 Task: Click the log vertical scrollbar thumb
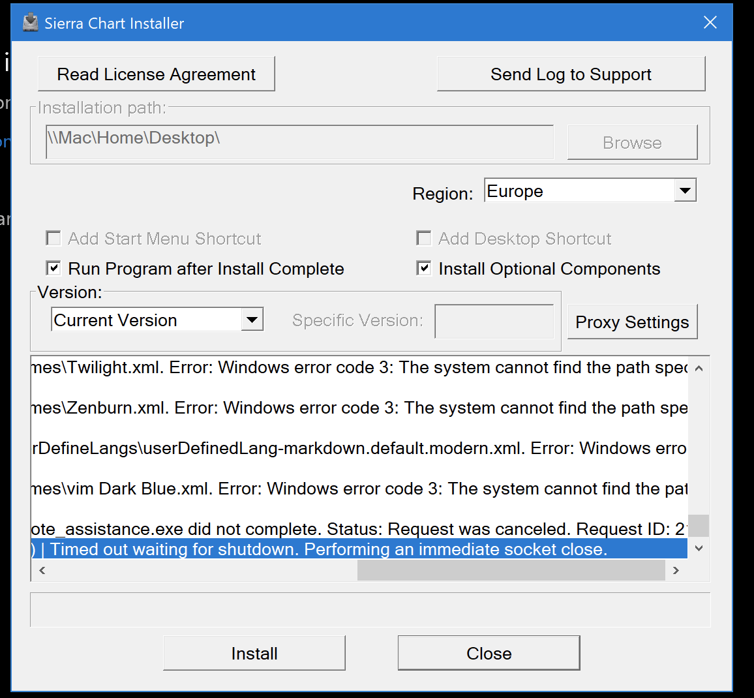(x=699, y=526)
